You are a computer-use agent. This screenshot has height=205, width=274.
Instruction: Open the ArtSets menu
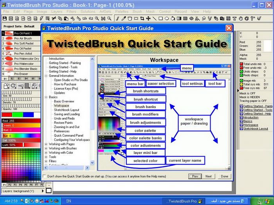click(x=105, y=11)
